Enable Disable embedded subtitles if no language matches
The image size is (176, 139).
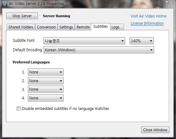18,109
